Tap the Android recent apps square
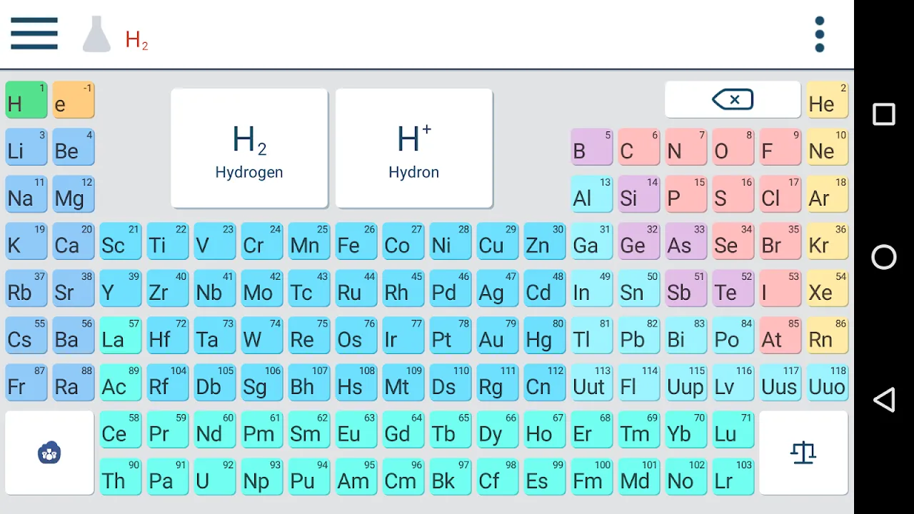The image size is (914, 514). (x=883, y=114)
